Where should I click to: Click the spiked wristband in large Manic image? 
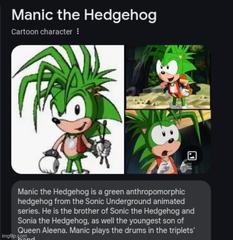(52, 153)
